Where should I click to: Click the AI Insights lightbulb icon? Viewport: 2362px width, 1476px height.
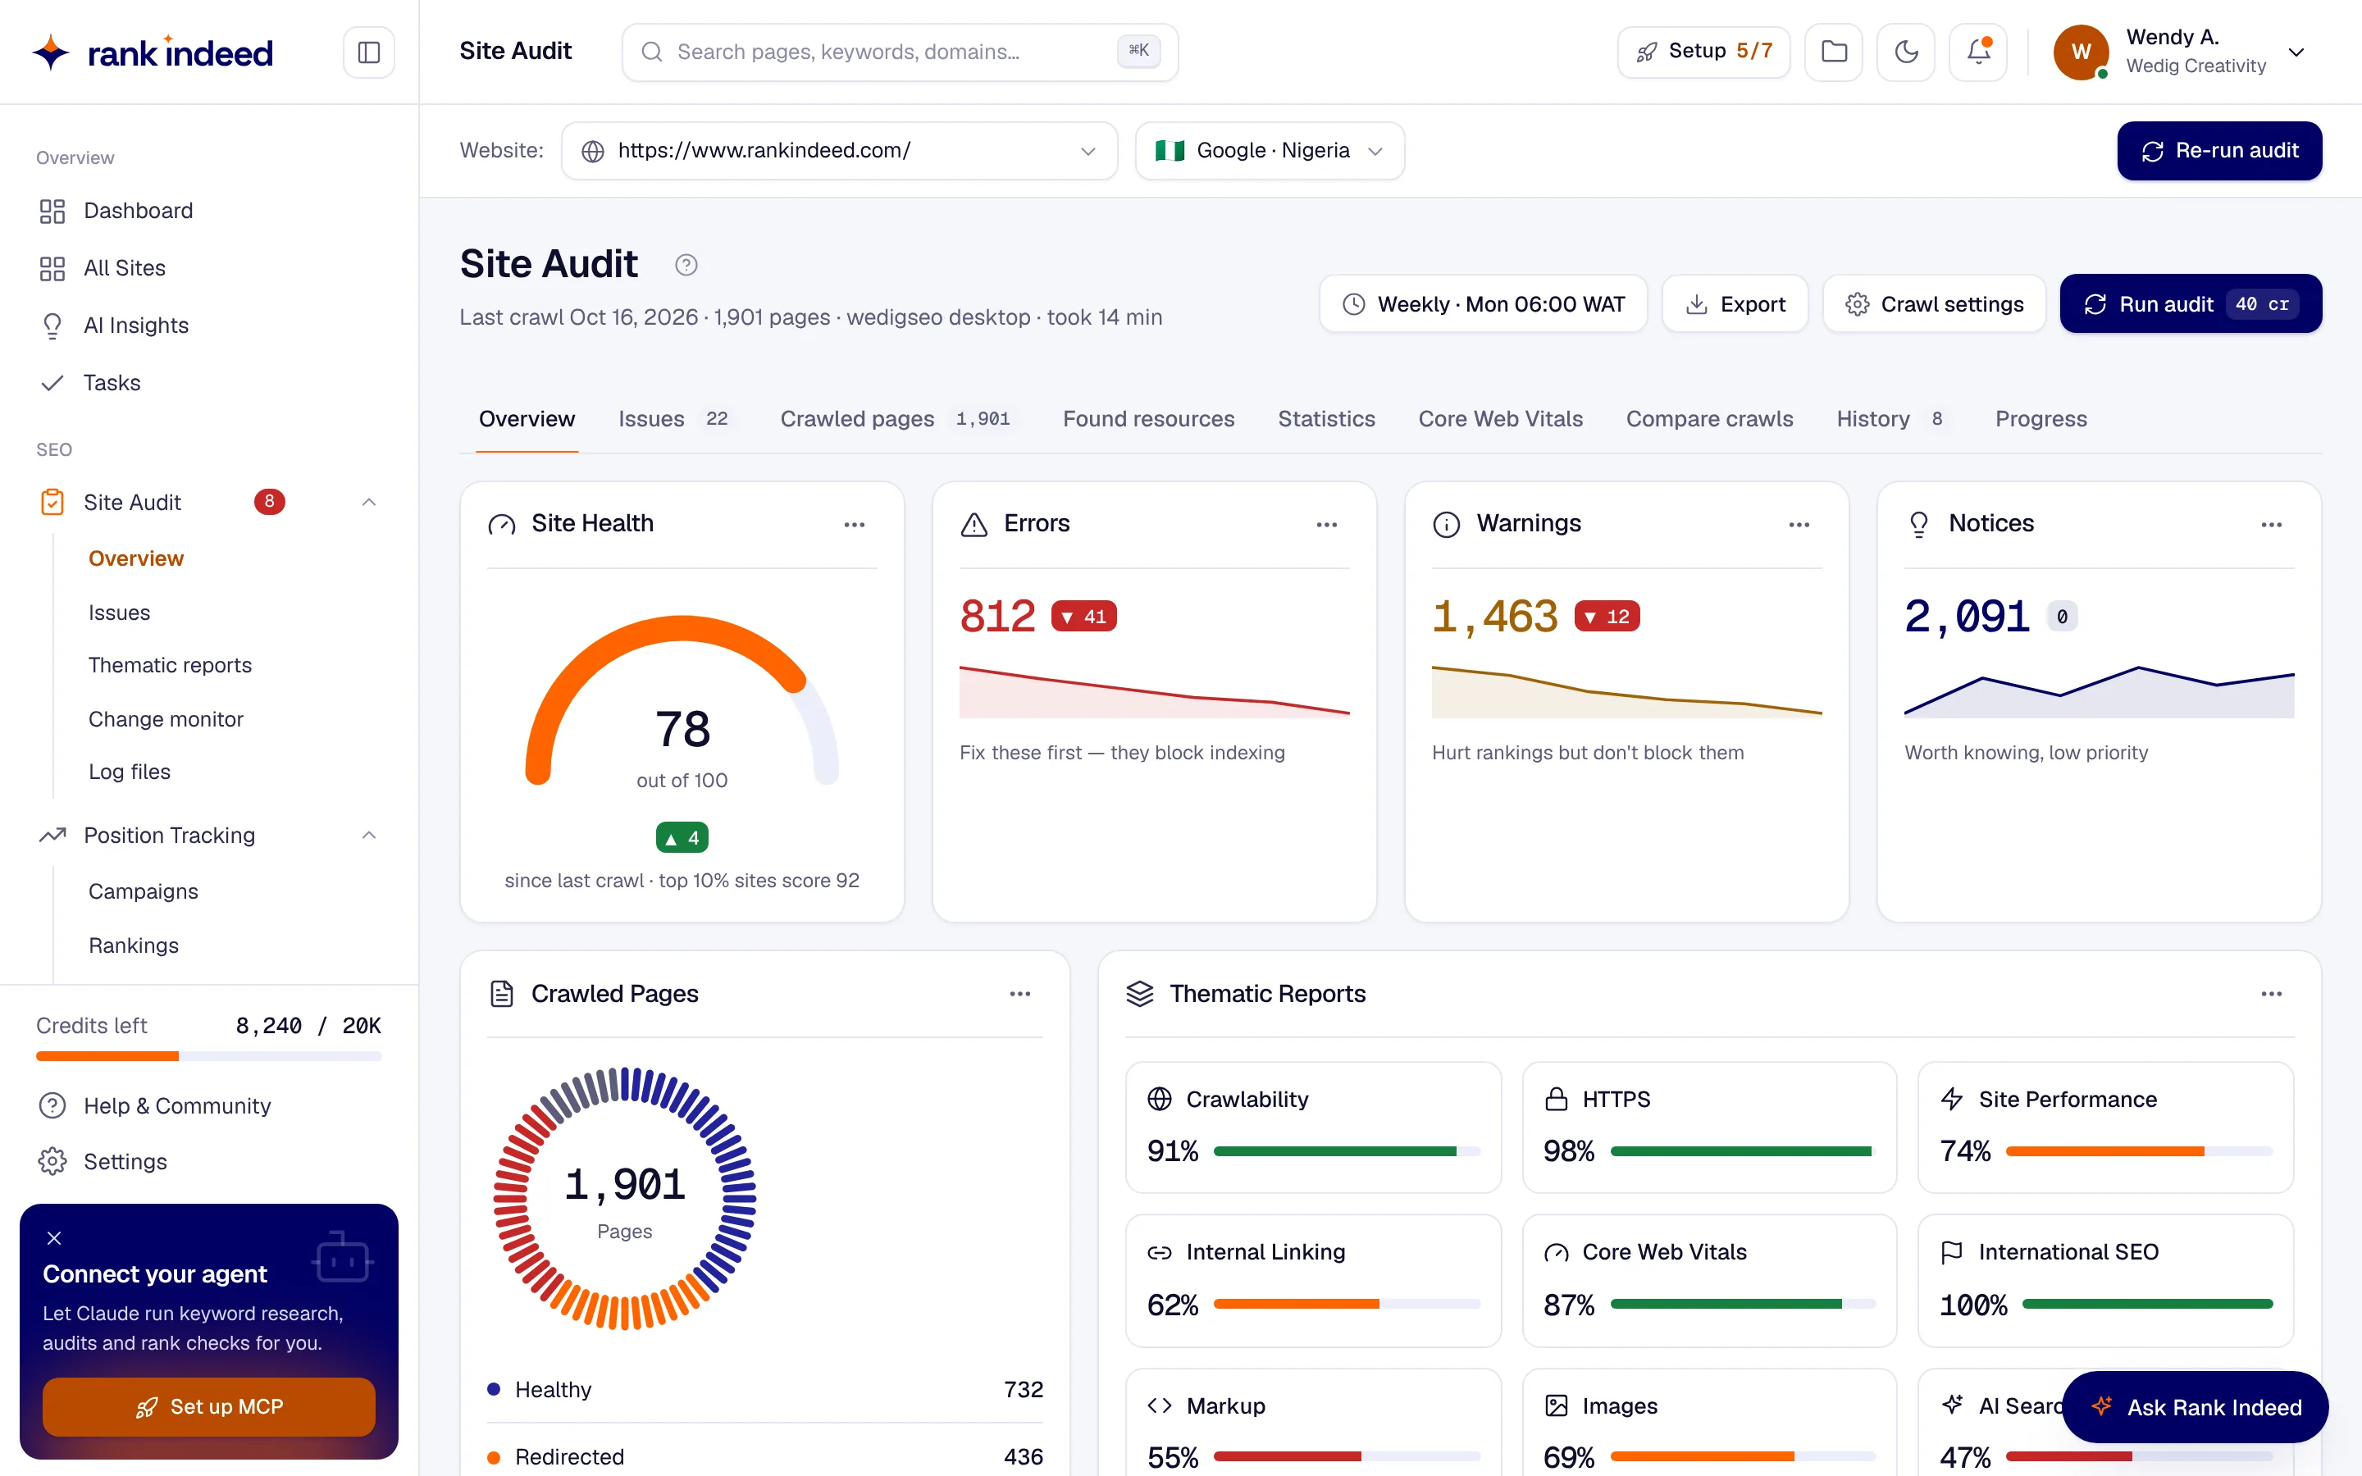tap(52, 325)
